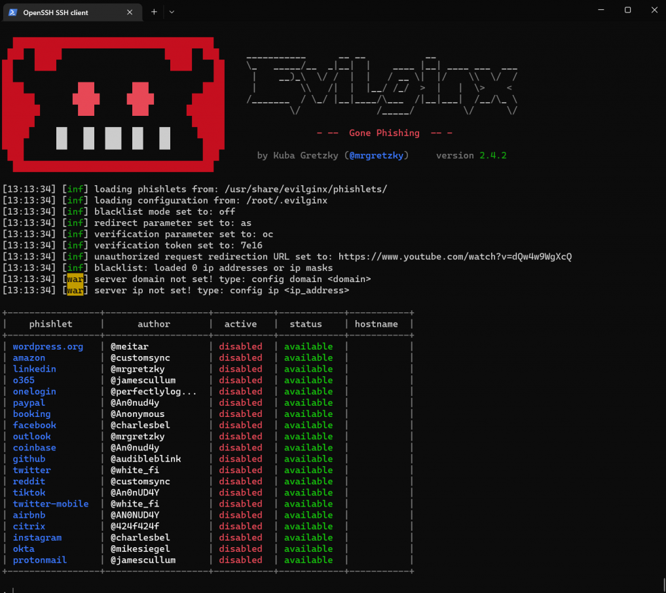This screenshot has height=593, width=666.
Task: Click the @audibleblink author cell
Action: pos(145,459)
